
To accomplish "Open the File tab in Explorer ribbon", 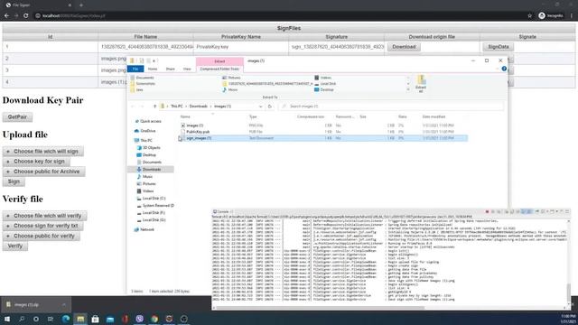I will (x=135, y=69).
